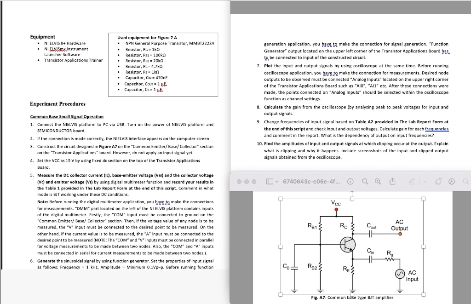
Task: Click the green full-screen traffic light
Action: click(254, 181)
